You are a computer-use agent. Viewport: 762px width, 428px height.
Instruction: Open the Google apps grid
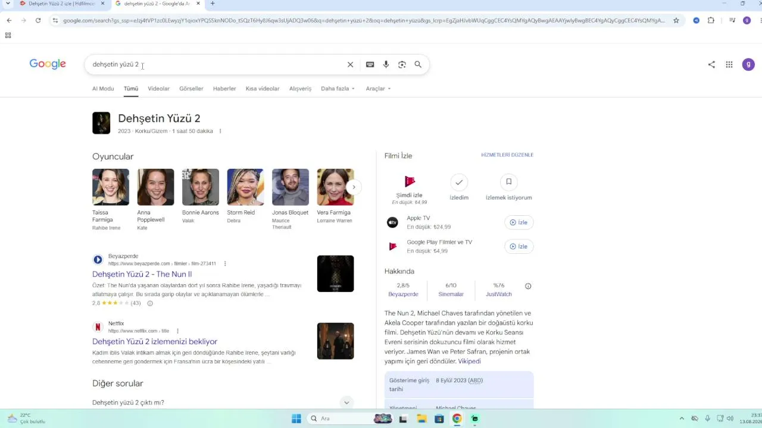[729, 64]
